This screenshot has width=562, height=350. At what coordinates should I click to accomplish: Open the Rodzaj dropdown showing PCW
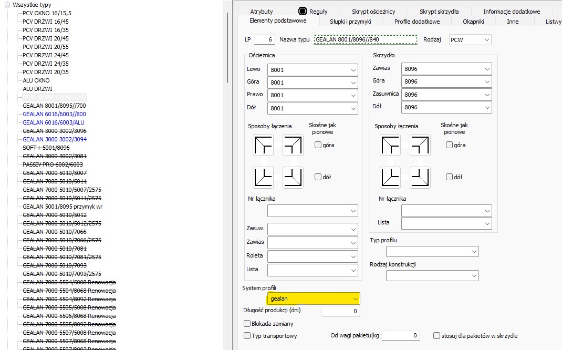[470, 40]
